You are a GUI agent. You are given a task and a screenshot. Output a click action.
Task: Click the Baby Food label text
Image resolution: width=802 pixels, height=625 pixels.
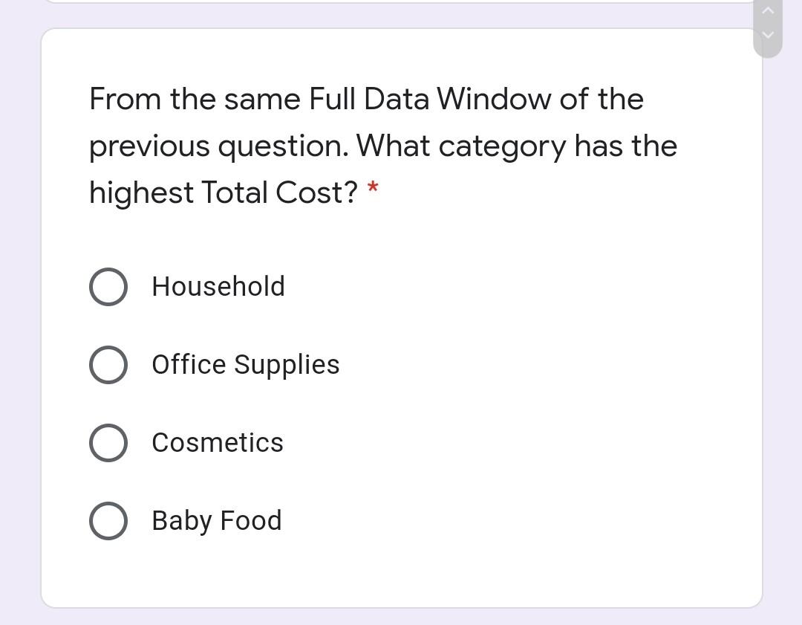coord(216,521)
